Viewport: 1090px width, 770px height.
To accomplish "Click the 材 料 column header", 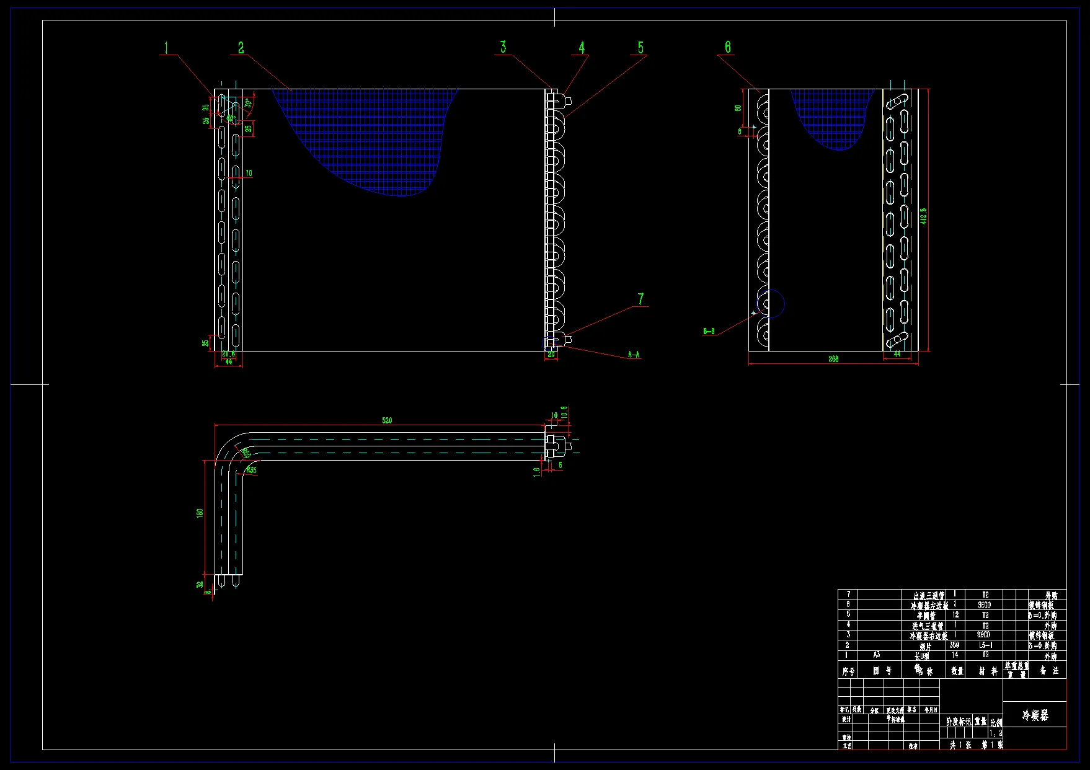I will [988, 671].
